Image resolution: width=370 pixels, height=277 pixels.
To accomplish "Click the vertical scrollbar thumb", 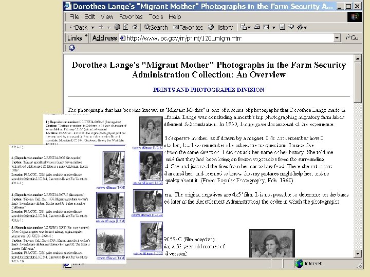I will pos(358,83).
